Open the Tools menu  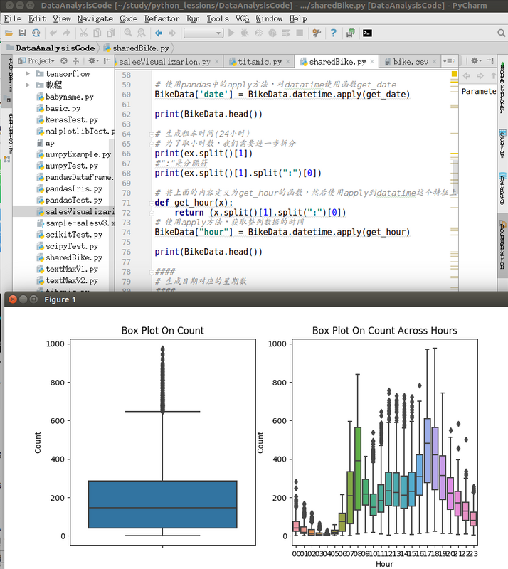(x=218, y=18)
